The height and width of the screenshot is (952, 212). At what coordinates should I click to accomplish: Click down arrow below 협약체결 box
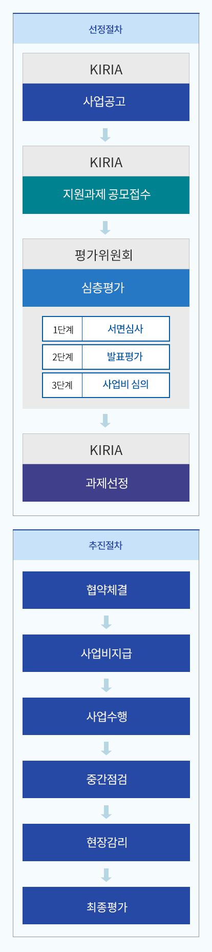tap(106, 622)
